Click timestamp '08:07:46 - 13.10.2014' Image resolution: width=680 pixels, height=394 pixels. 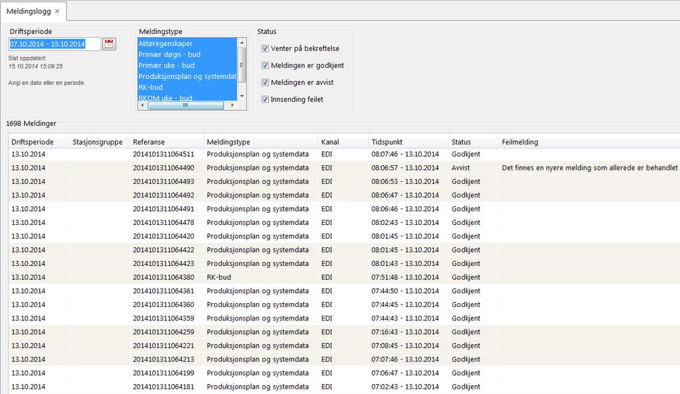[x=405, y=154]
